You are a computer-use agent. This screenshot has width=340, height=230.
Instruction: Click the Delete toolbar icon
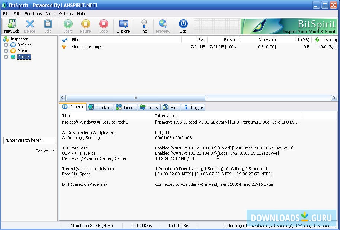pos(30,24)
